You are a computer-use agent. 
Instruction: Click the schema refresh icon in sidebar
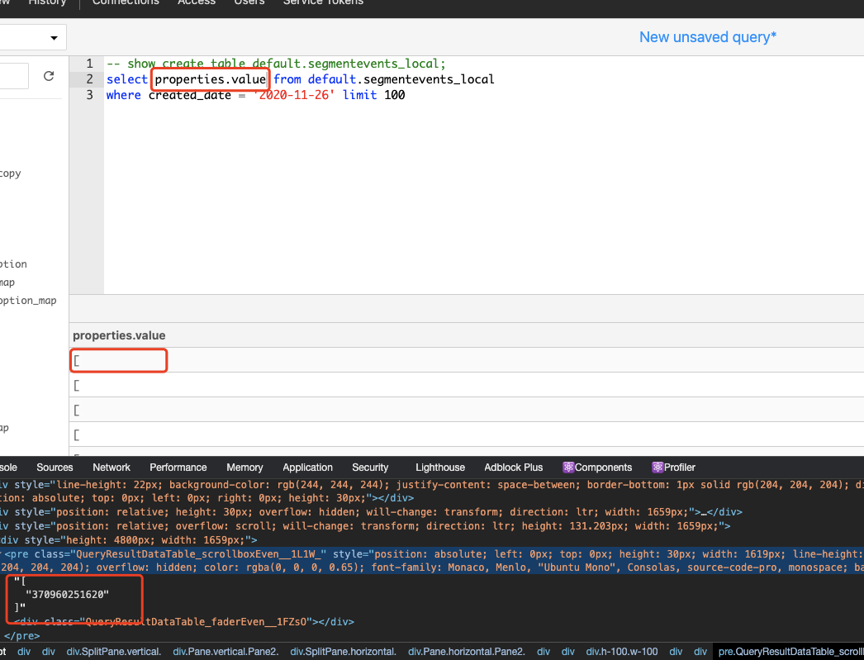pos(48,75)
